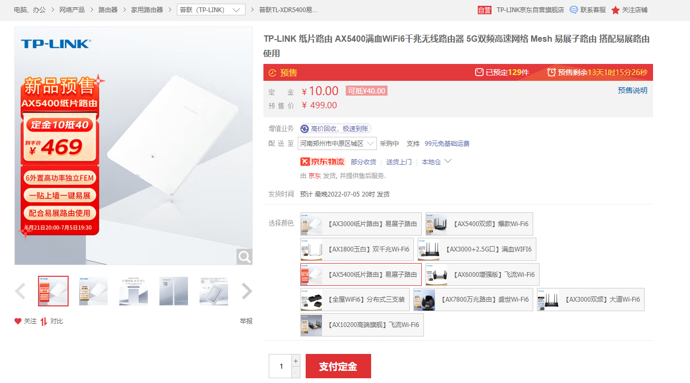Open the 普联（TP-LINK）brand dropdown
Screen dimensions: 690x383
pos(211,10)
